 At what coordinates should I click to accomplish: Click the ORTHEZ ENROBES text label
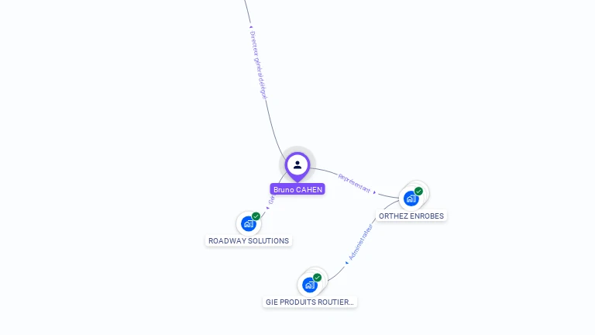[411, 216]
